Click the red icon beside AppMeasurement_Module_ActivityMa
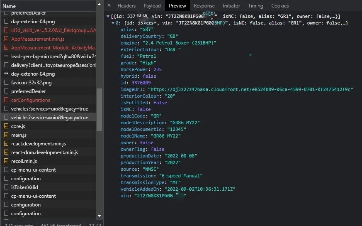 coord(6,48)
